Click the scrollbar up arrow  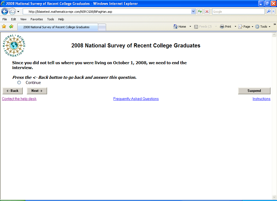[274, 34]
